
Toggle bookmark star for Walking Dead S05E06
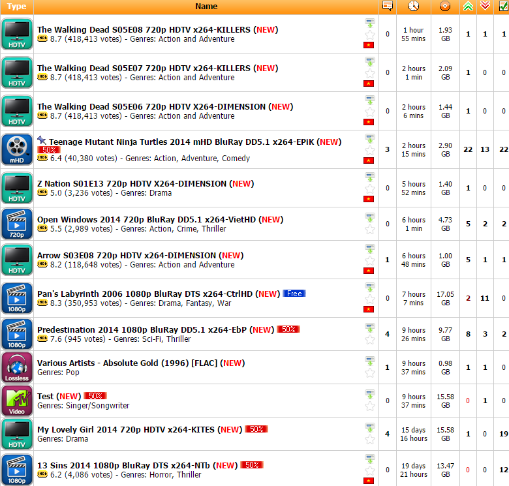370,112
